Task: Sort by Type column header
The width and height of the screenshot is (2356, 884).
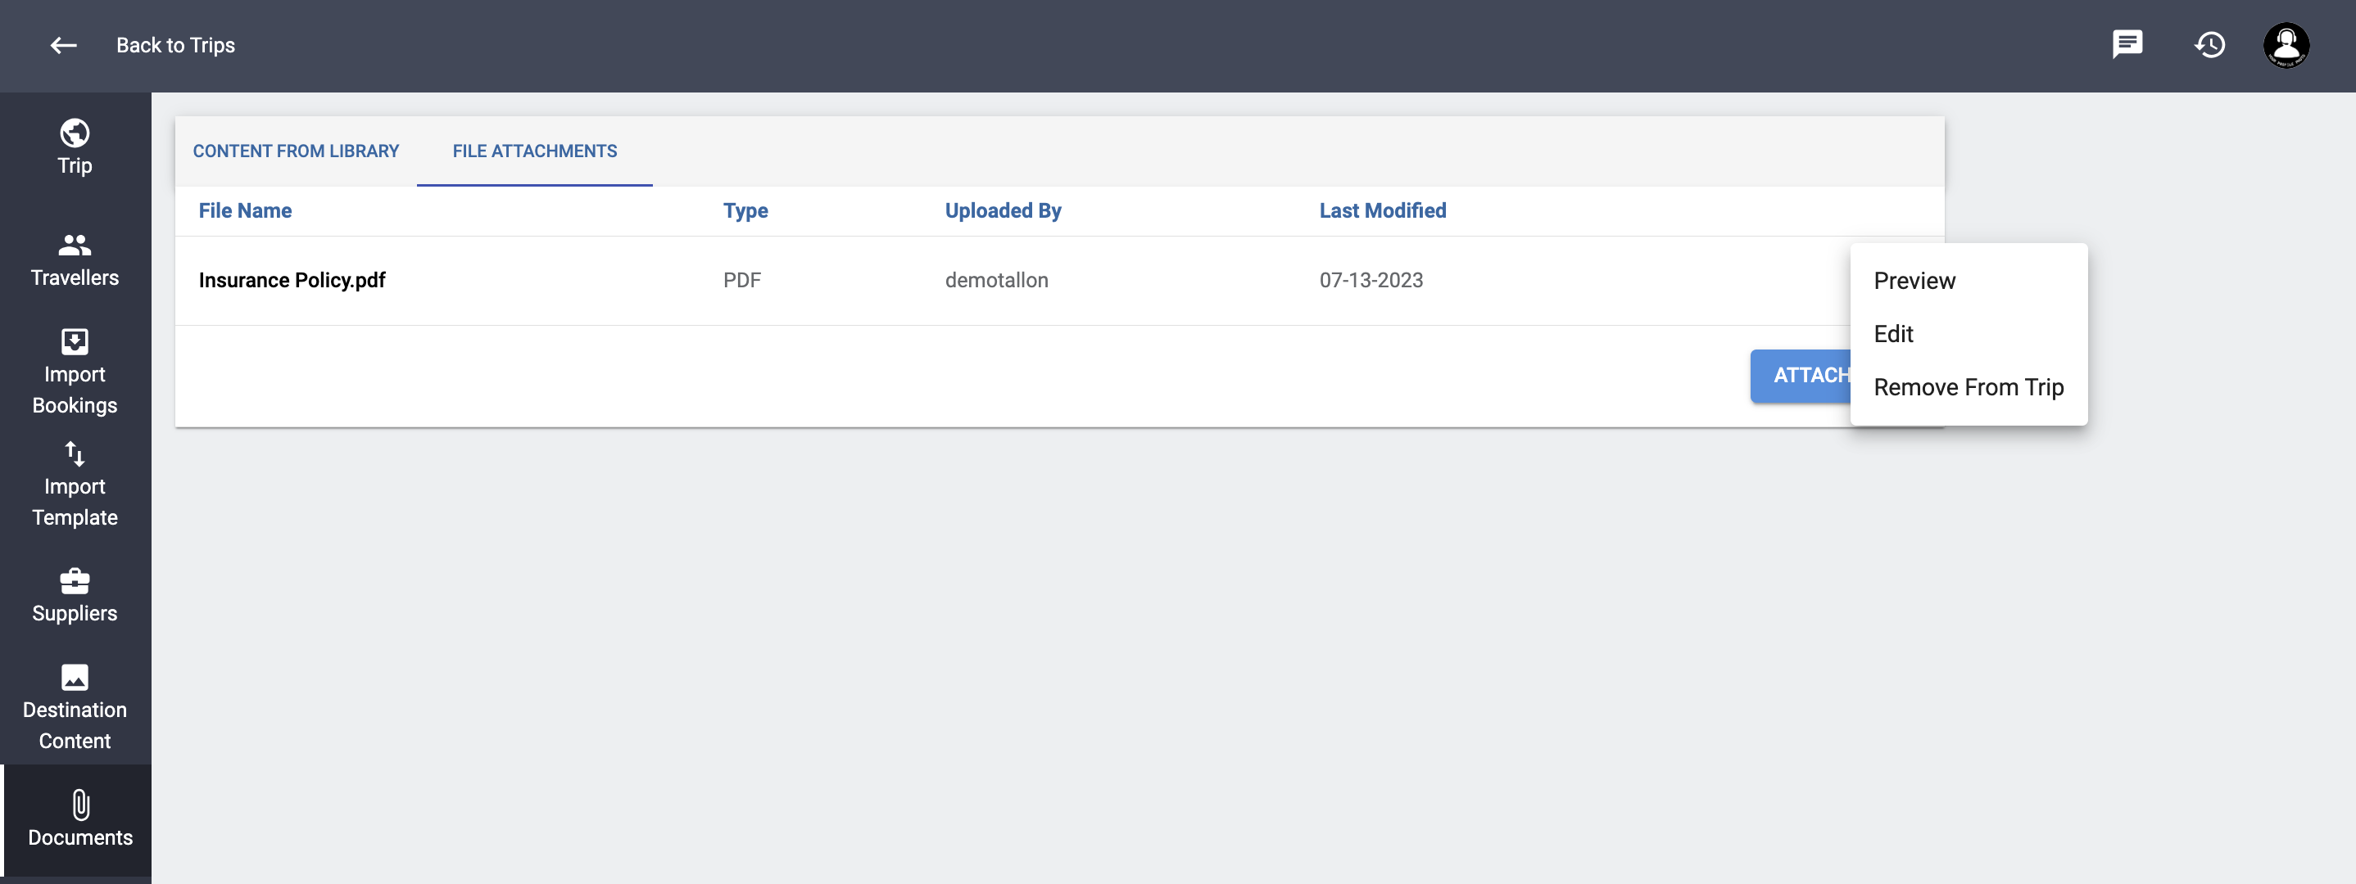Action: click(745, 210)
